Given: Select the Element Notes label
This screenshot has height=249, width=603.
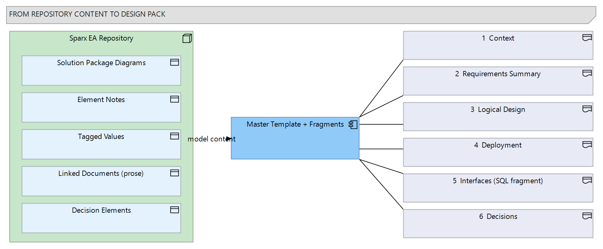Looking at the screenshot, I should tap(101, 100).
